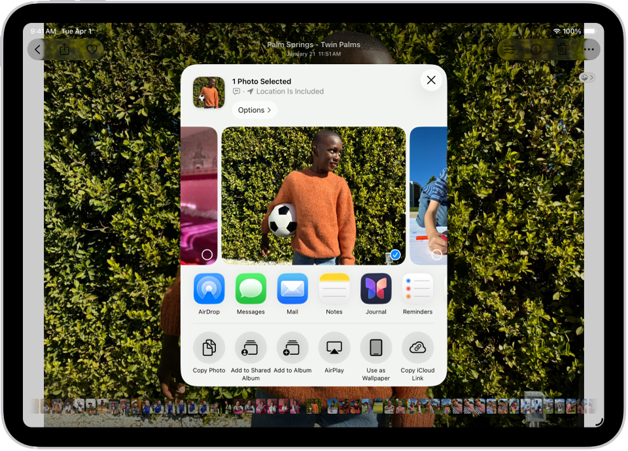Screen dimensions: 628x451
Task: Go back with the chevron arrow
Action: coord(37,49)
